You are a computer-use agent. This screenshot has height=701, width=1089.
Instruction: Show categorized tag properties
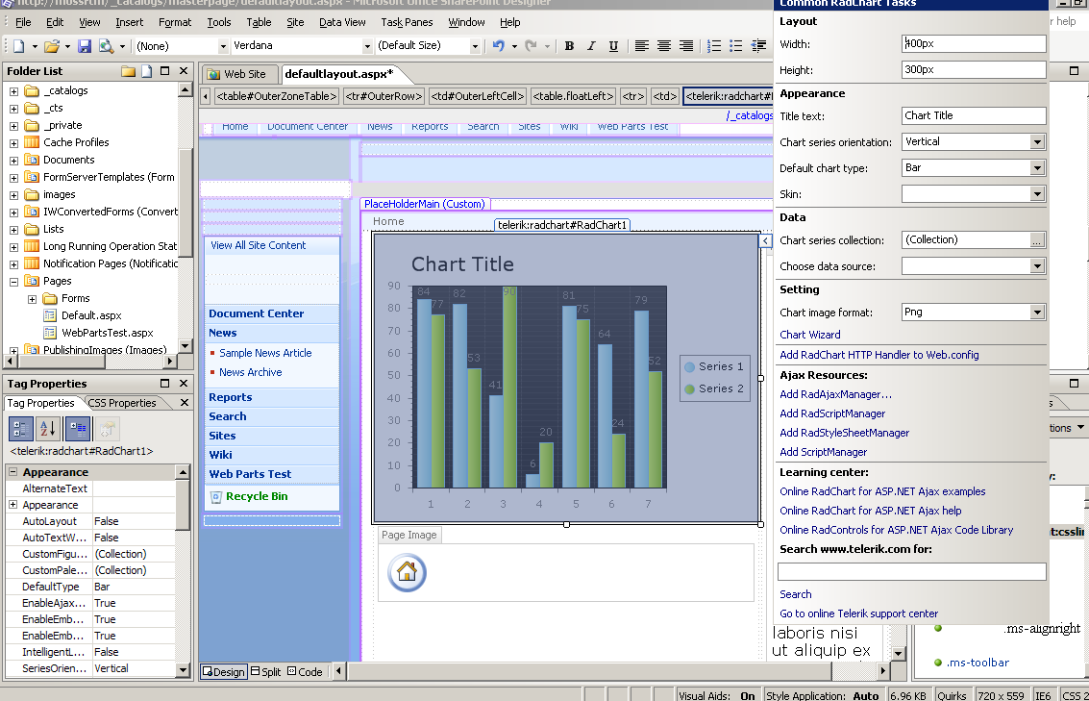(x=21, y=429)
